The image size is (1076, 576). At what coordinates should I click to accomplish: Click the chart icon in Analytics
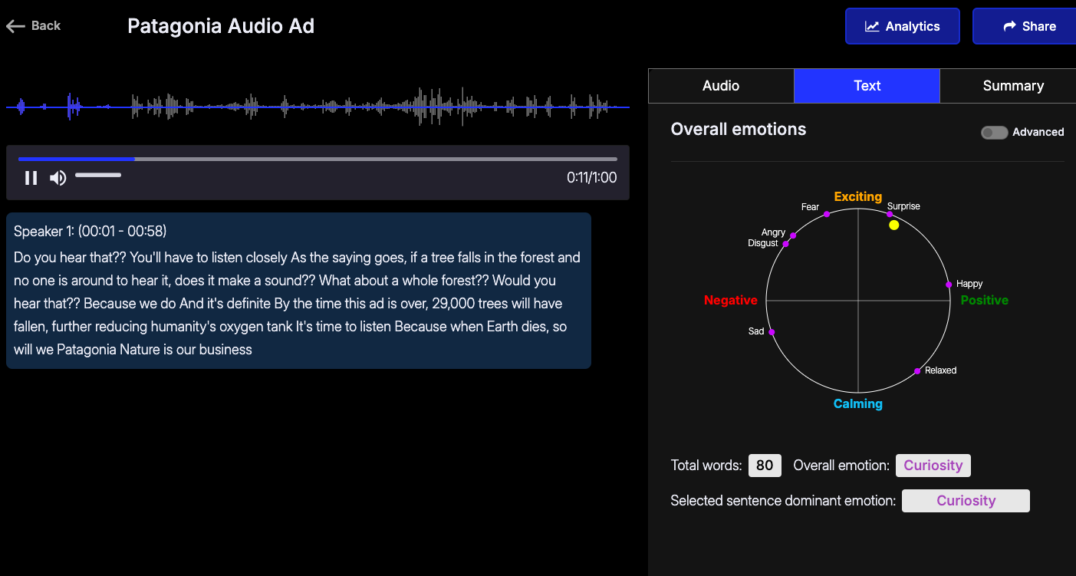(872, 26)
